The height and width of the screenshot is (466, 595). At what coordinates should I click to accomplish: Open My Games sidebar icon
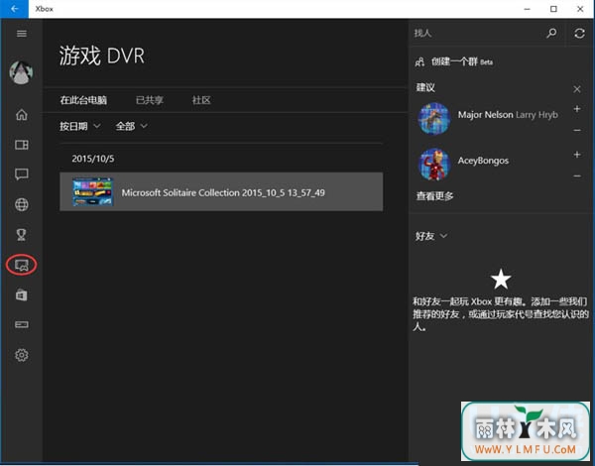22,145
